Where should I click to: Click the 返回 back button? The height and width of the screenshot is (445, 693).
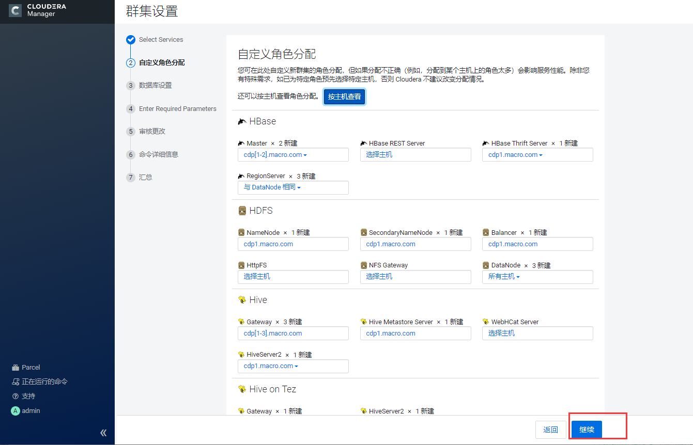[x=550, y=430]
